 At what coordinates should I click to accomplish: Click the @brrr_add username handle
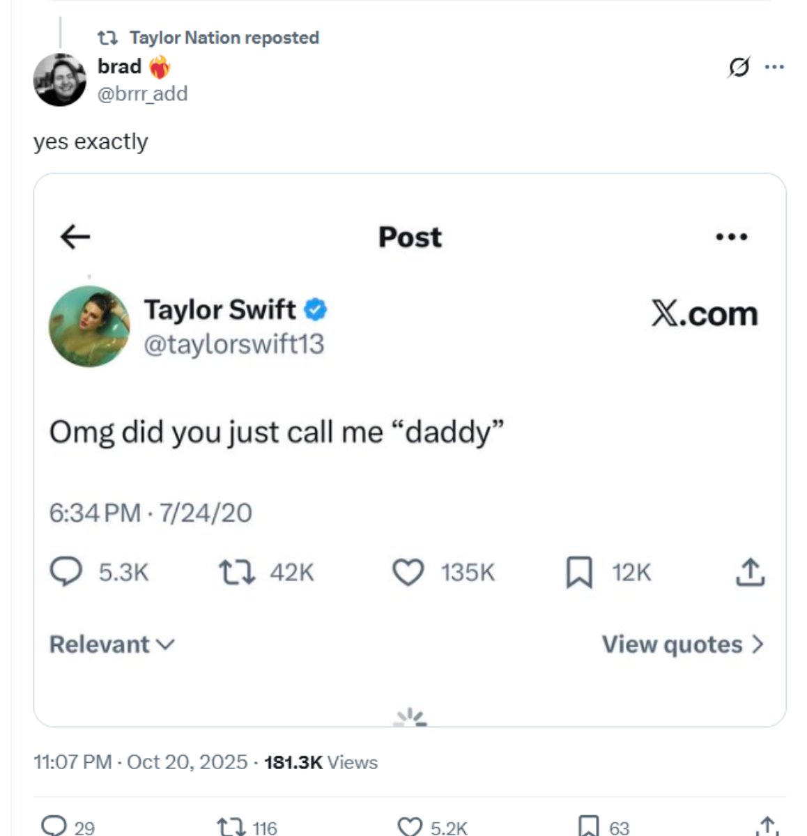tap(143, 94)
